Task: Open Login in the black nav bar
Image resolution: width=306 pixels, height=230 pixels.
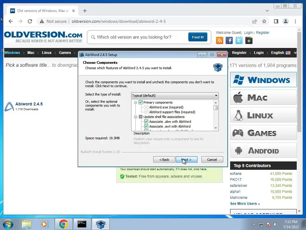Action: click(x=259, y=53)
